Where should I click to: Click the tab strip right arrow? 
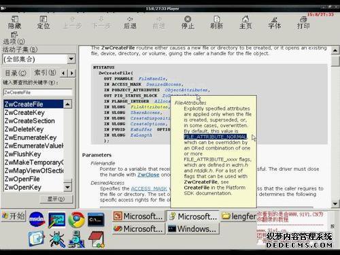(72, 73)
